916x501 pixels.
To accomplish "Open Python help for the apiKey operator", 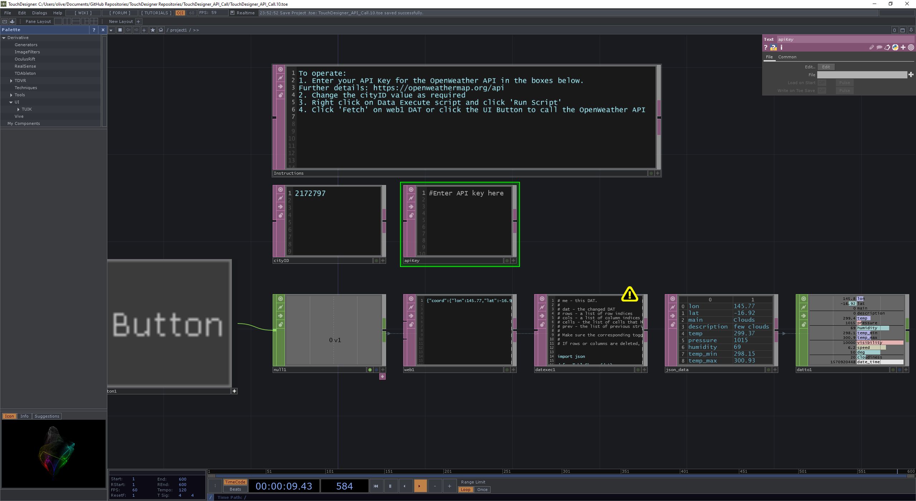I will click(774, 47).
